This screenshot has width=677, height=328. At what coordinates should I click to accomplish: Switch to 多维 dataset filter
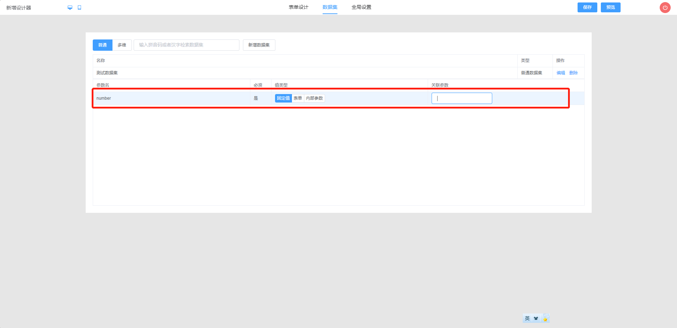(x=122, y=45)
